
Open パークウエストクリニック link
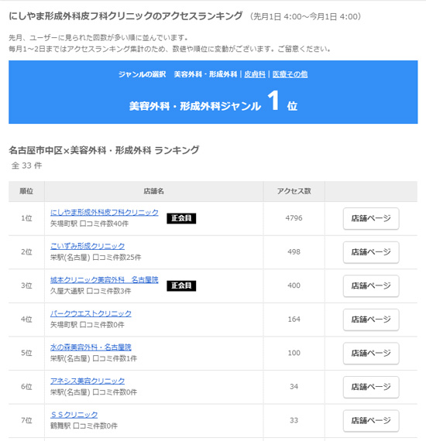click(91, 313)
